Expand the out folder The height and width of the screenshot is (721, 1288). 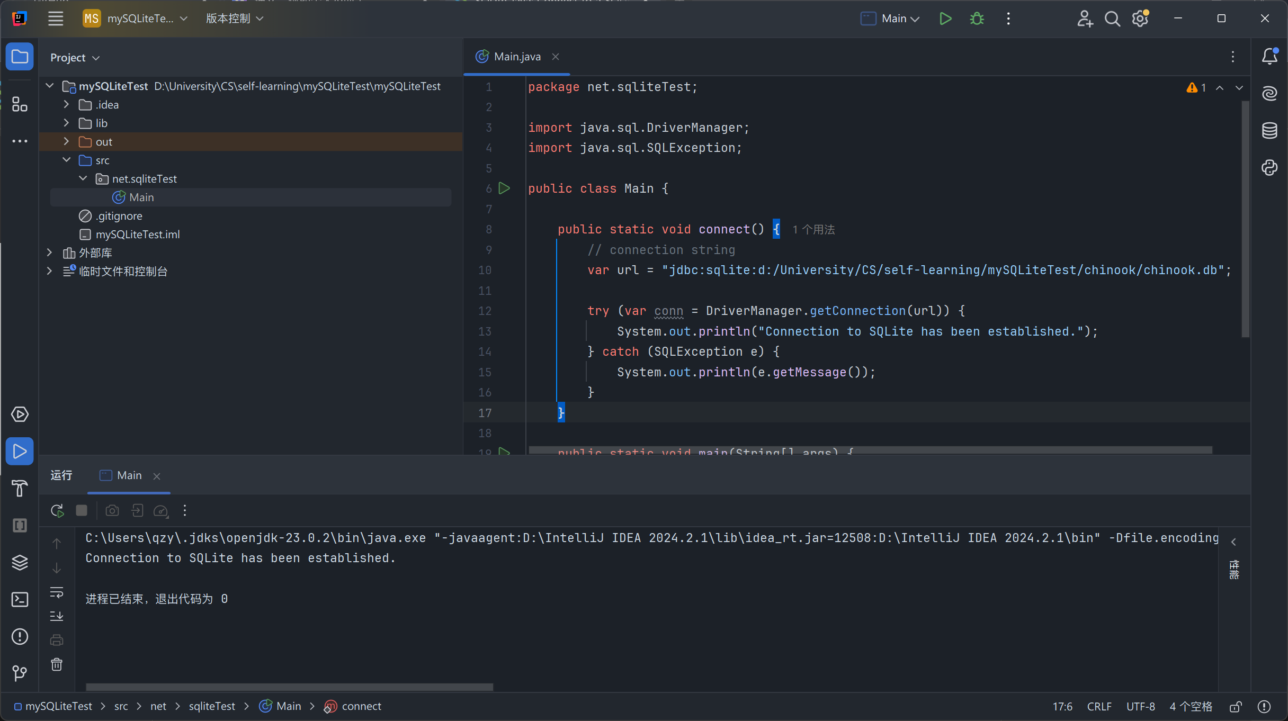point(66,141)
